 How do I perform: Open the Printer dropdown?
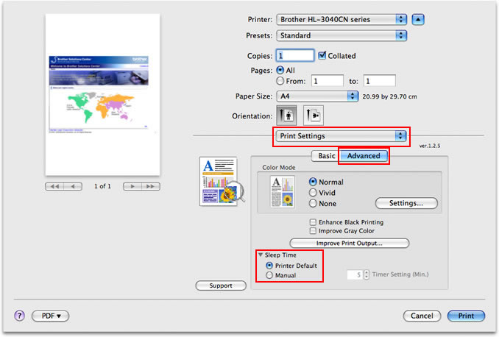[341, 19]
